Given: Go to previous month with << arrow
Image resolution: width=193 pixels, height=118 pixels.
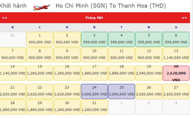Looking at the screenshot, I should pos(4,18).
